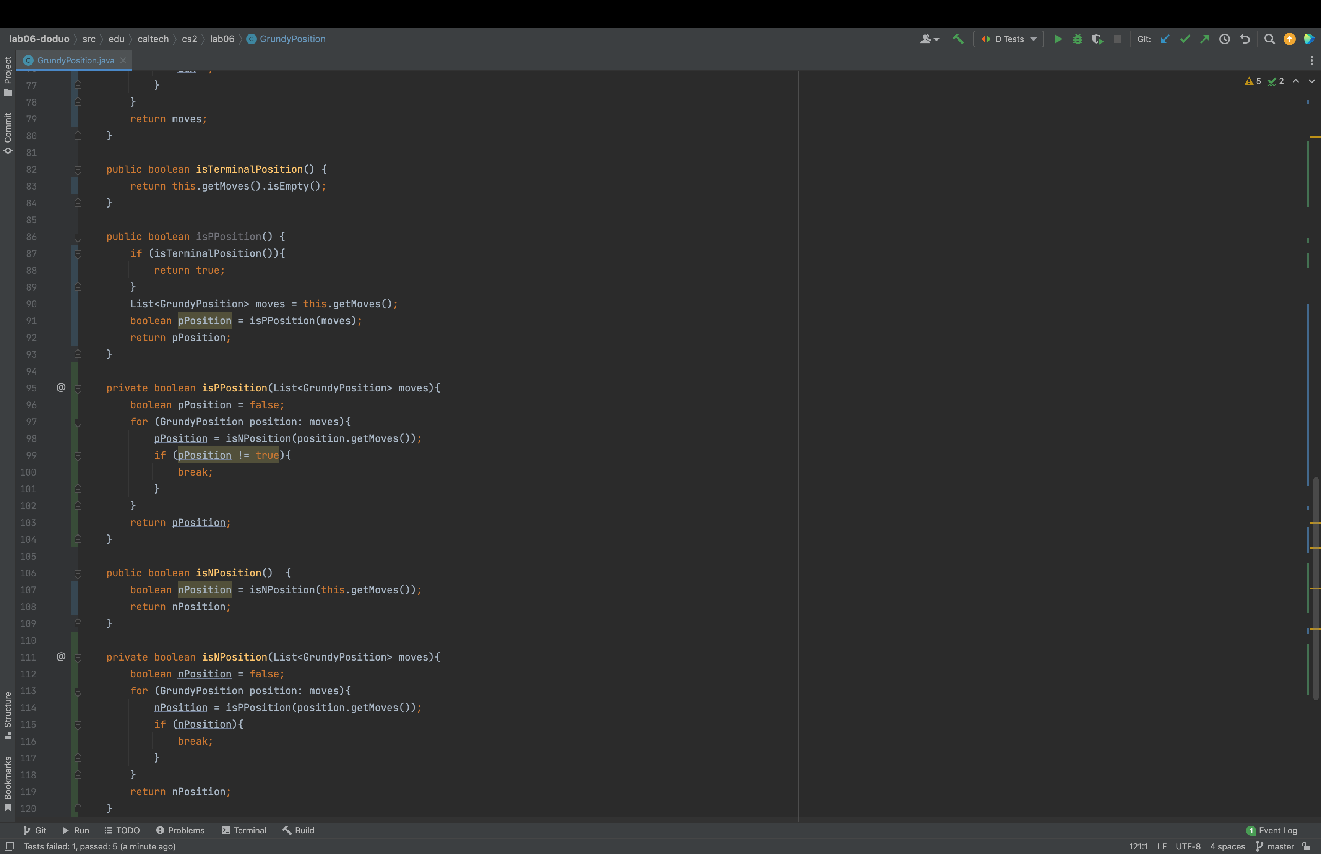Click Git rollback icon
Viewport: 1321px width, 854px height.
tap(1245, 39)
